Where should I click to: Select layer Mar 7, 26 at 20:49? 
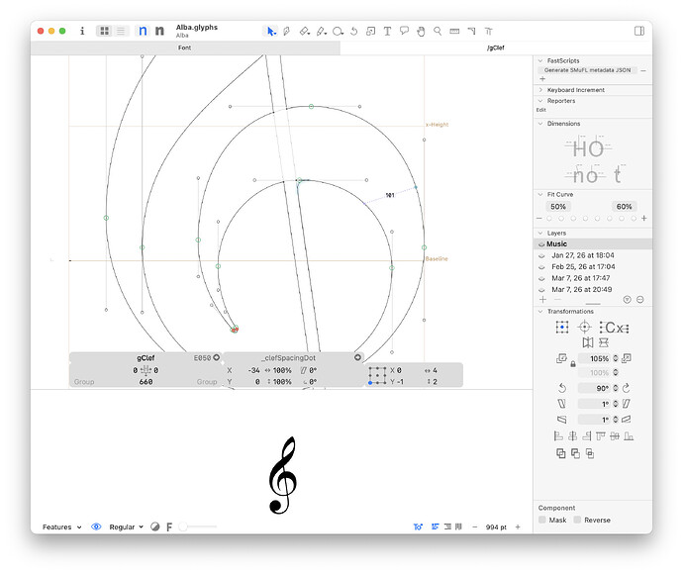point(581,290)
